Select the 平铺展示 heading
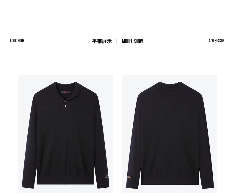The width and height of the screenshot is (235, 196). pos(102,41)
